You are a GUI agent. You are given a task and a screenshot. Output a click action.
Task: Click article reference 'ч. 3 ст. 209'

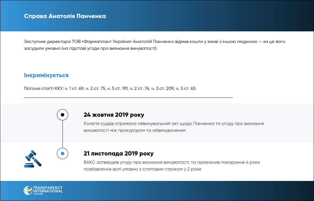162,88
